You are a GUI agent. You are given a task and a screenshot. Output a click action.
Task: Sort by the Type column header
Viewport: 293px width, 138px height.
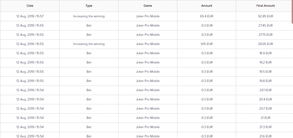(89, 6)
